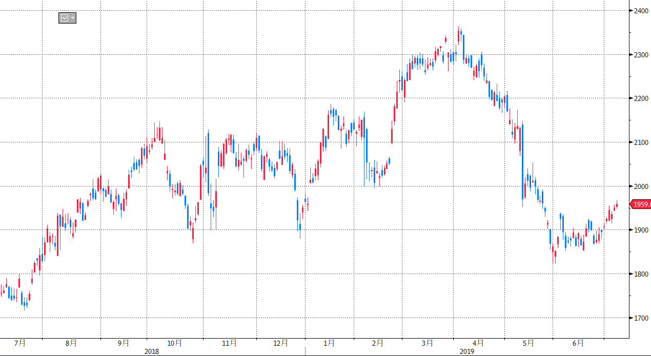Viewport: 651px width, 356px height.
Task: Click the 5月 label on time axis
Action: coord(528,343)
